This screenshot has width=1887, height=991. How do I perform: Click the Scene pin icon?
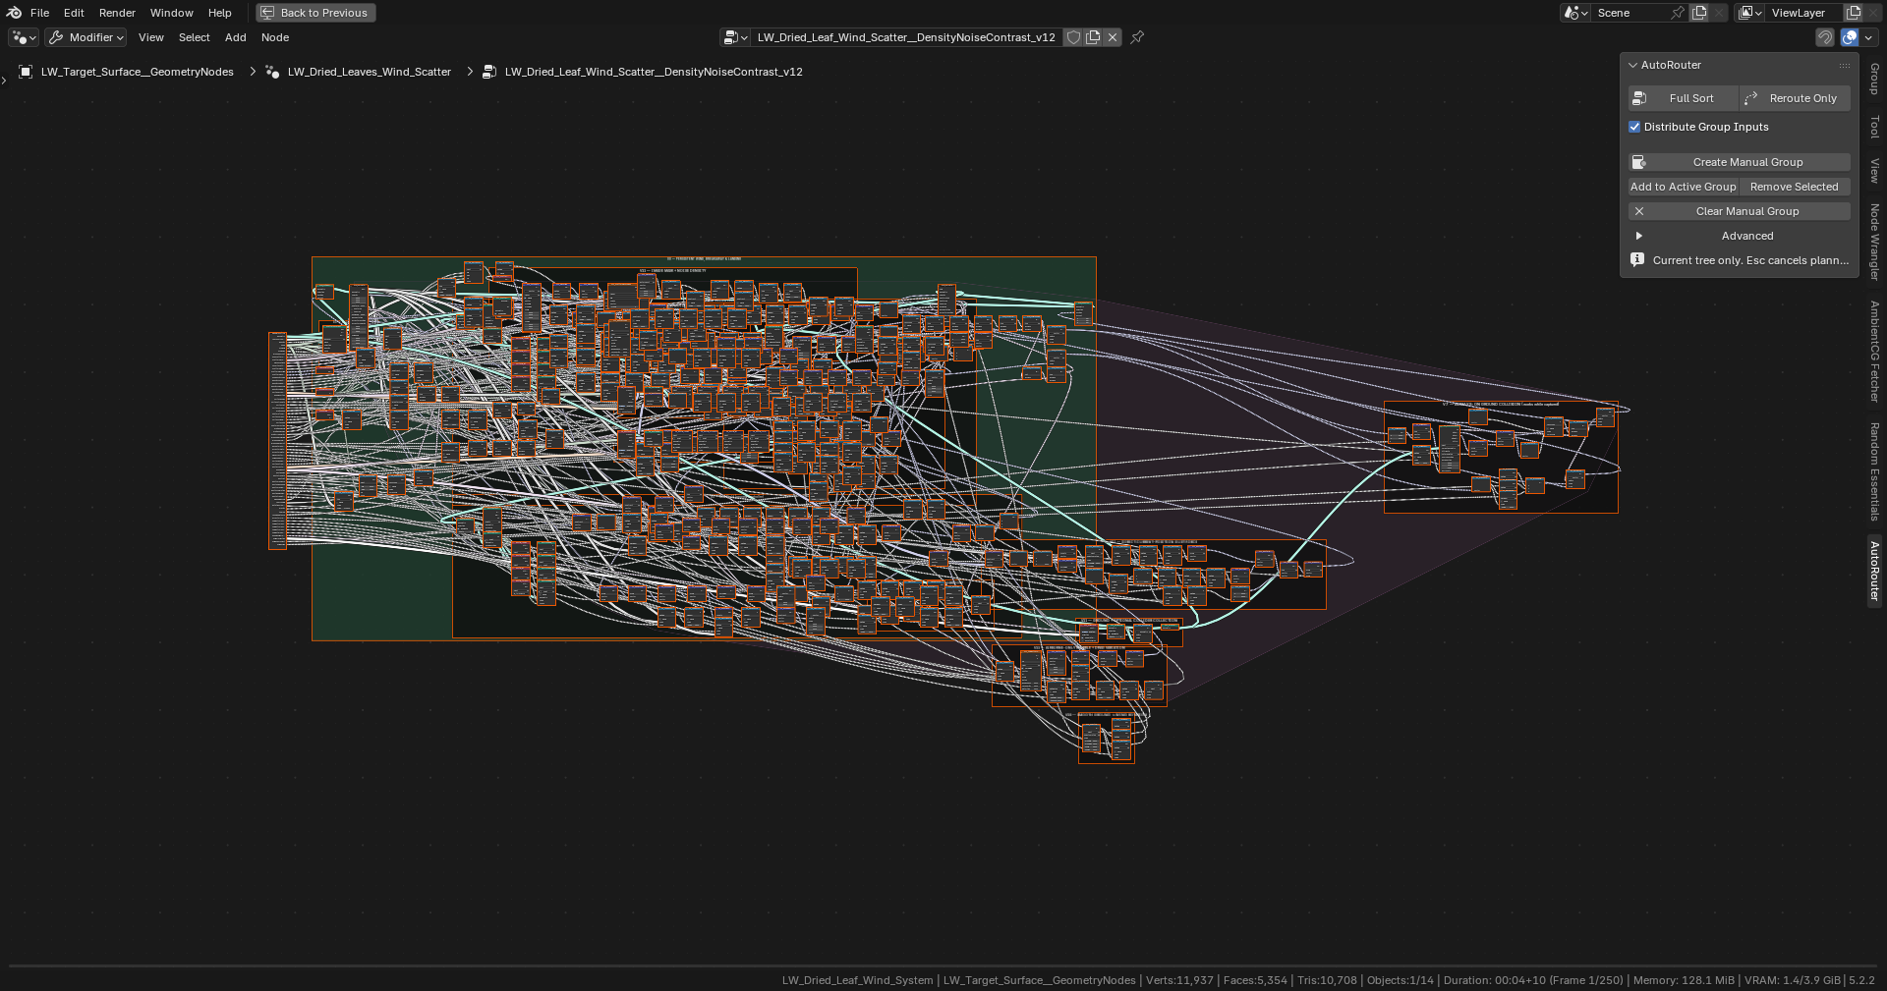[x=1678, y=13]
